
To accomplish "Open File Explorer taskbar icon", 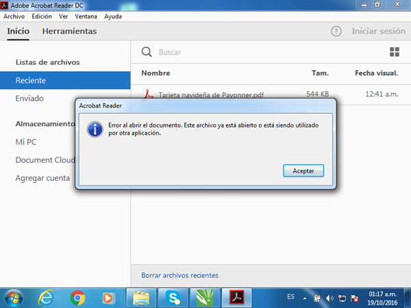I will click(x=141, y=298).
